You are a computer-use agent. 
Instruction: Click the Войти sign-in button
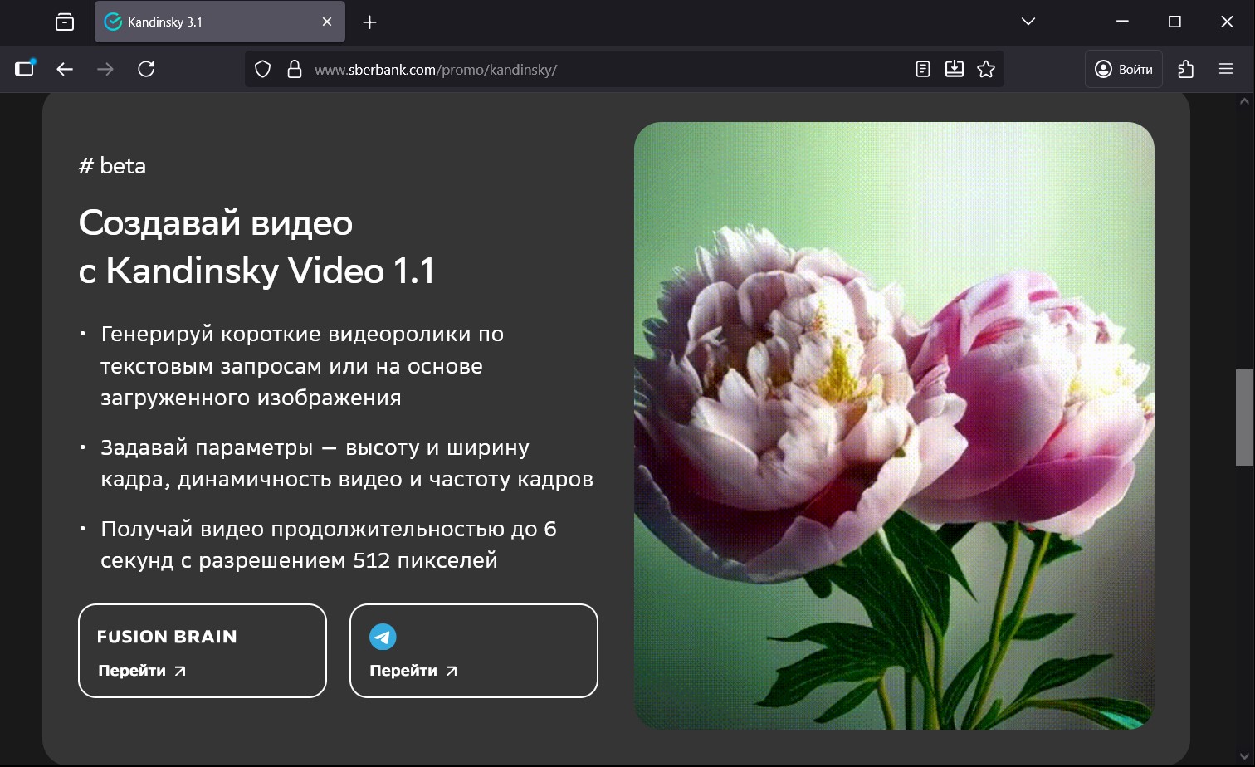coord(1124,69)
